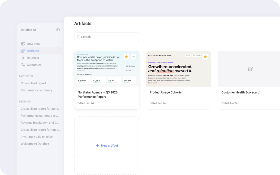Open the three-dot menu on Northstar card
280x175 pixels.
pyautogui.click(x=133, y=57)
